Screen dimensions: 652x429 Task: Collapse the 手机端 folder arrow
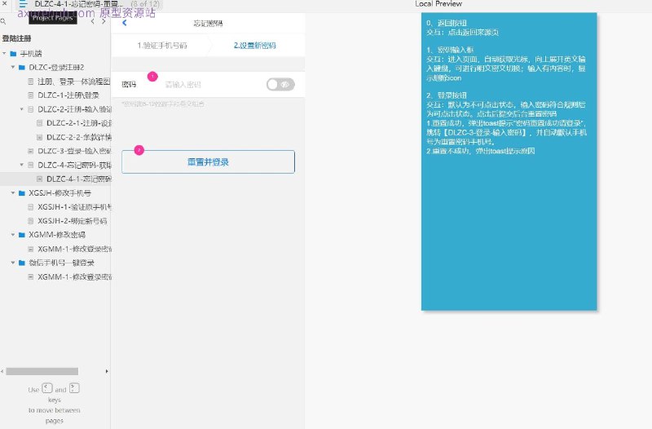4,53
